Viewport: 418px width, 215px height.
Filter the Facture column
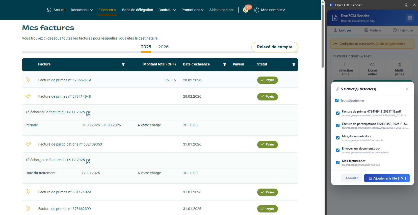(x=123, y=64)
